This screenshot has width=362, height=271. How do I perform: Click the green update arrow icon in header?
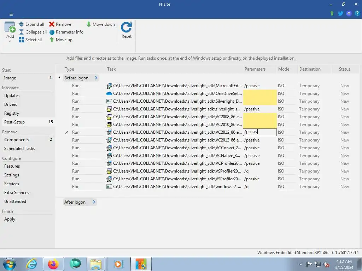pos(332,13)
